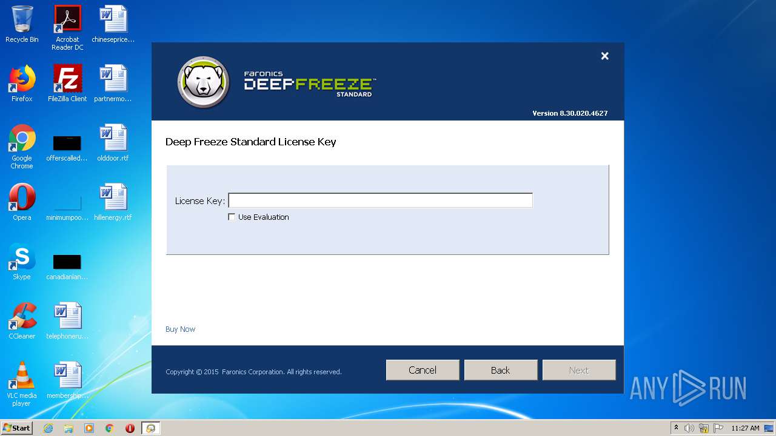Open media player taskbar icon
This screenshot has height=436, width=776.
89,428
